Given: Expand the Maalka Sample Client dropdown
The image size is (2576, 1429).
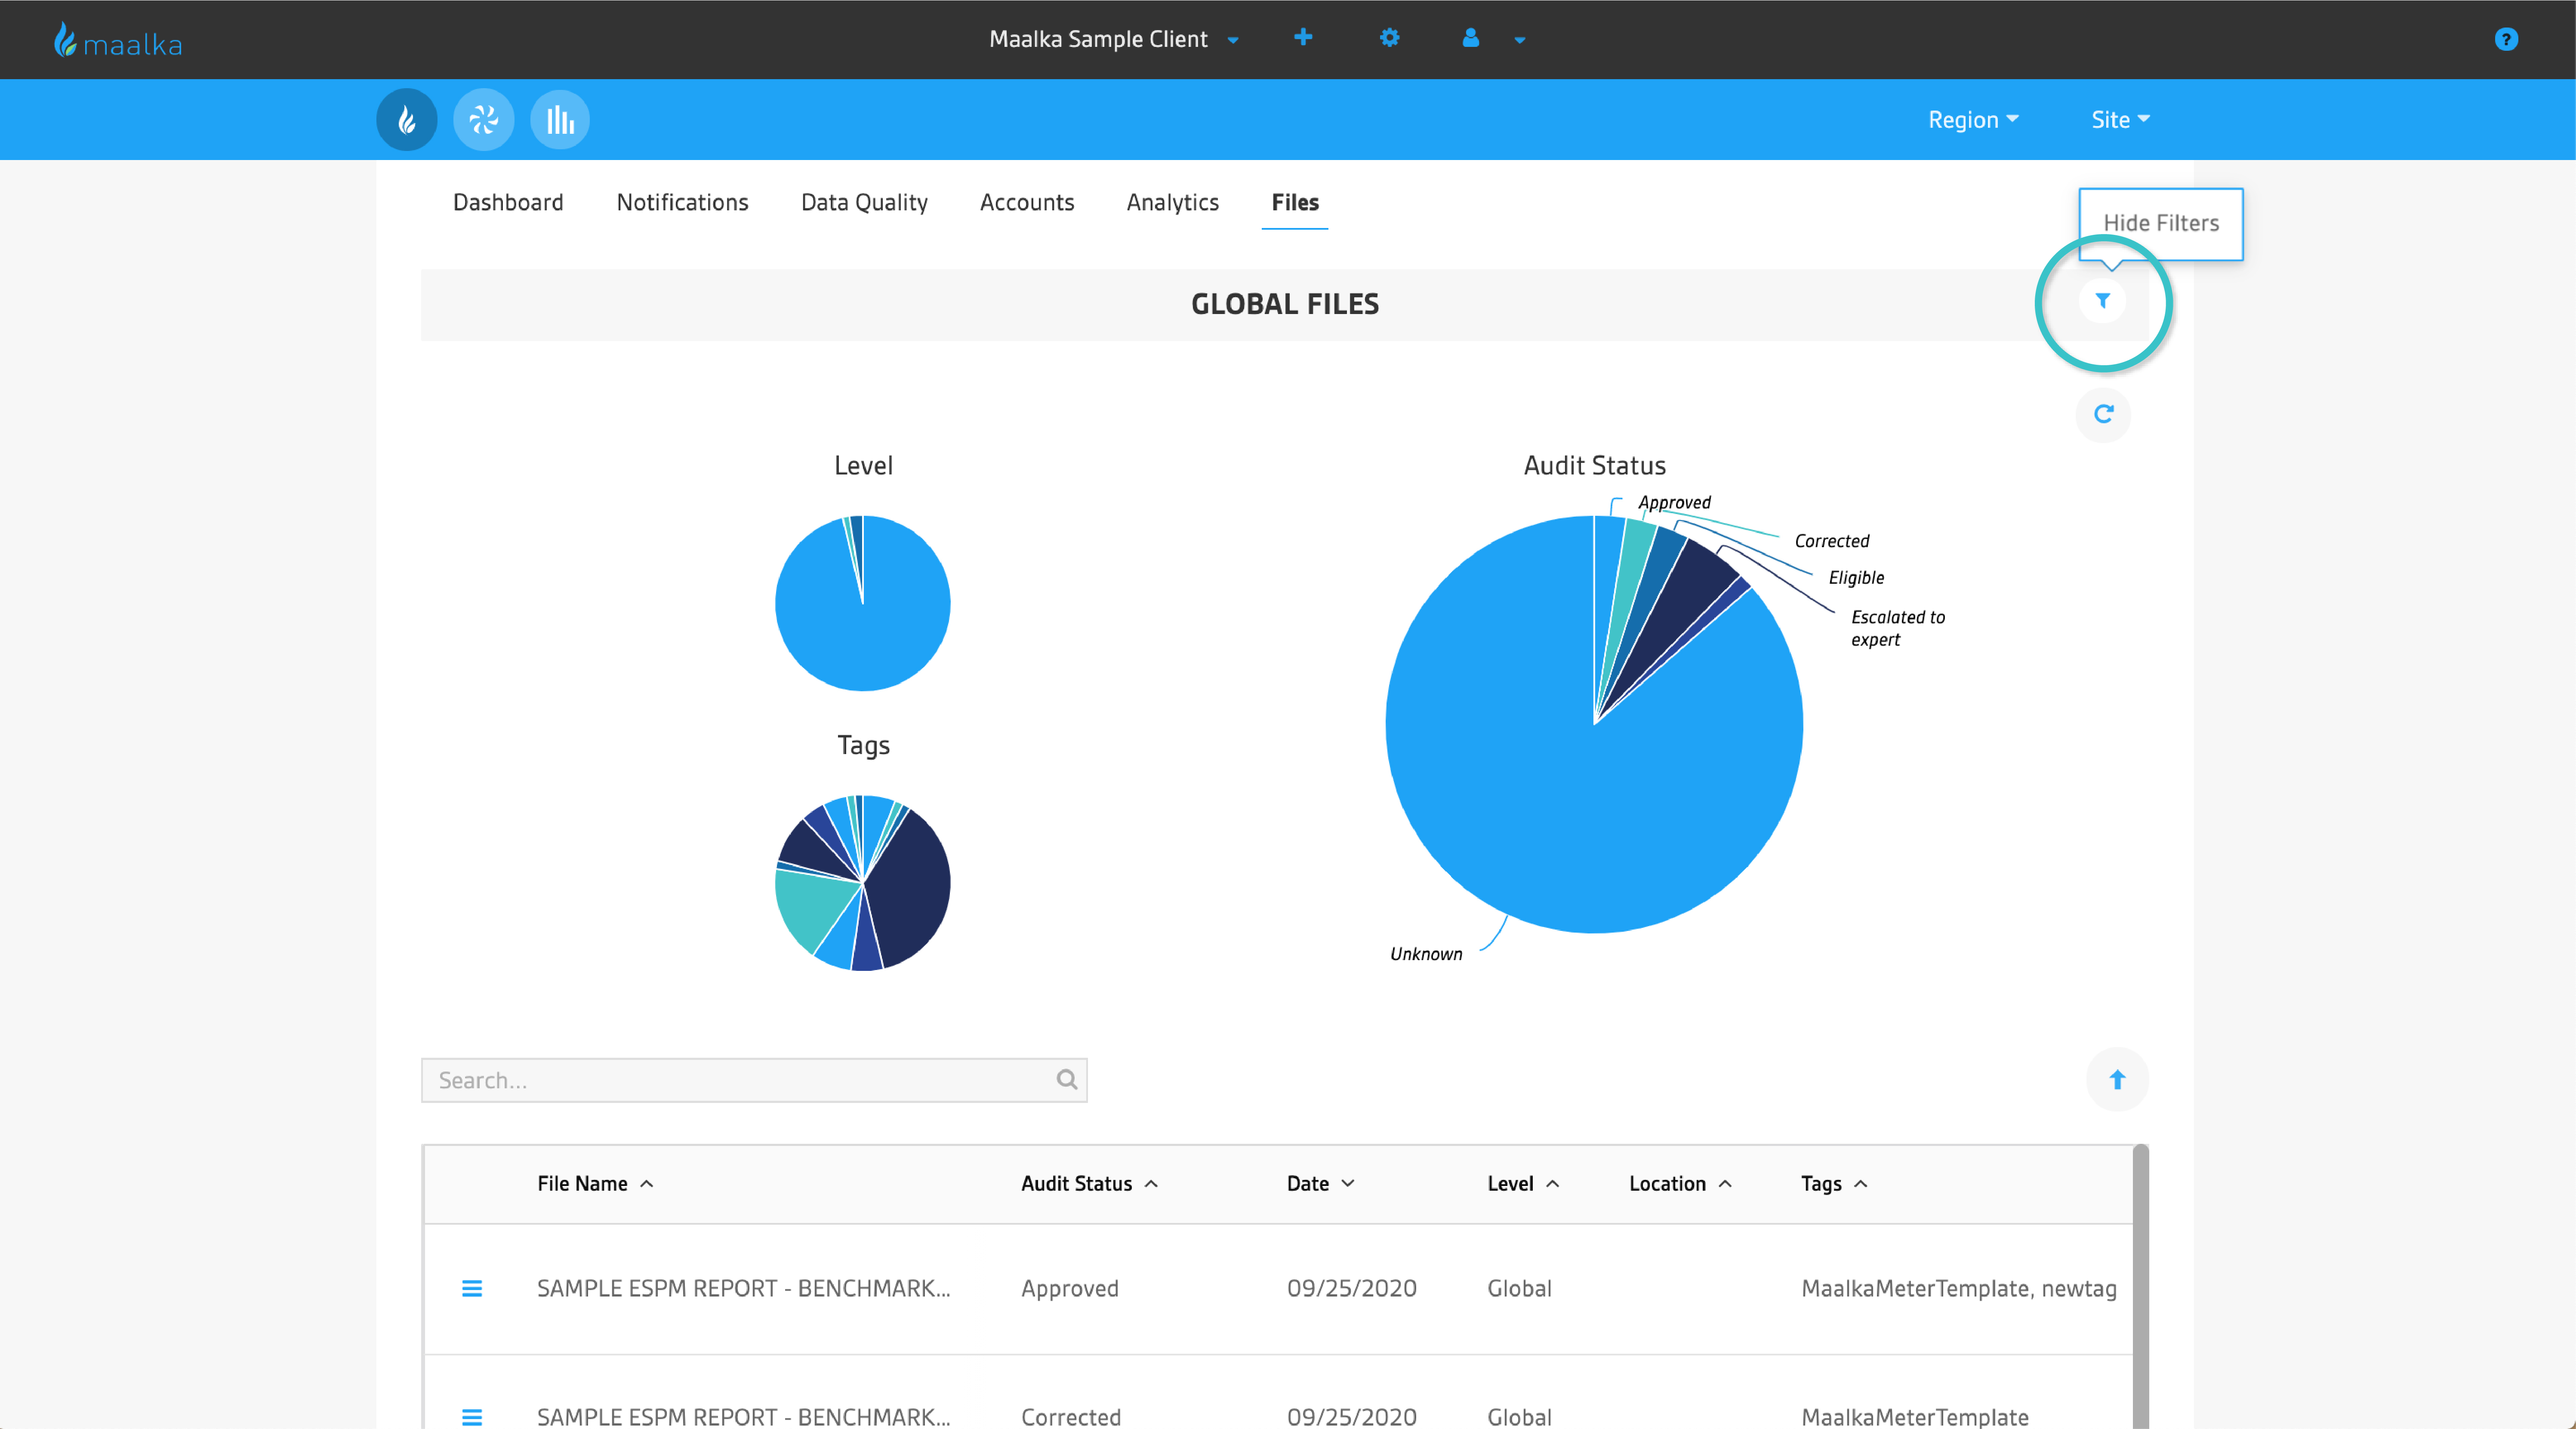Looking at the screenshot, I should [1233, 40].
